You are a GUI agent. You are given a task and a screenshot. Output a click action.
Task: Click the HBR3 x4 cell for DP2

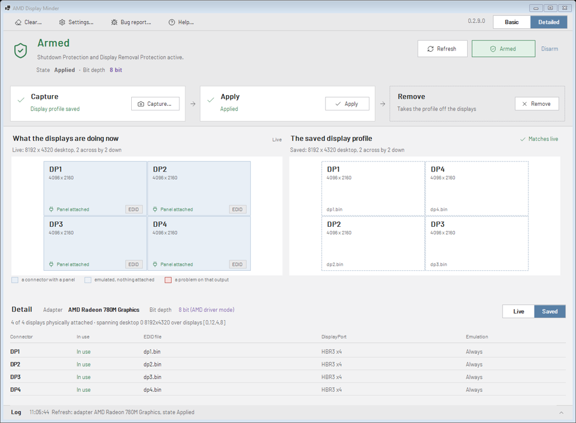coord(331,365)
